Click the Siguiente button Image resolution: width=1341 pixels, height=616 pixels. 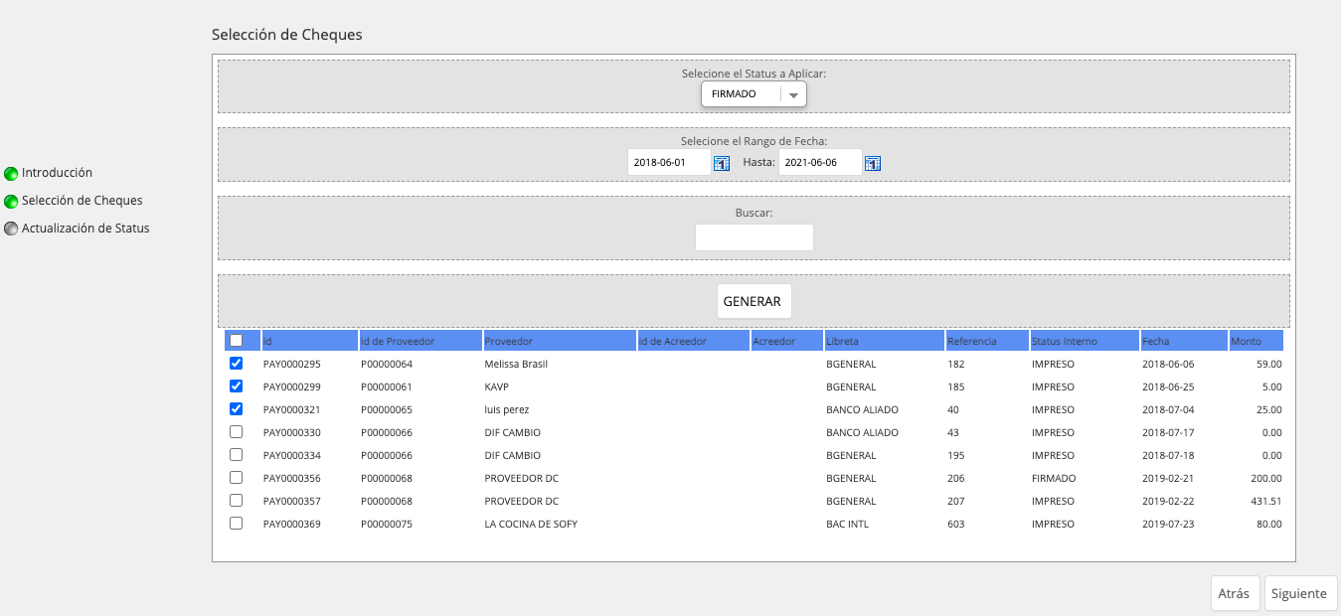(x=1299, y=594)
